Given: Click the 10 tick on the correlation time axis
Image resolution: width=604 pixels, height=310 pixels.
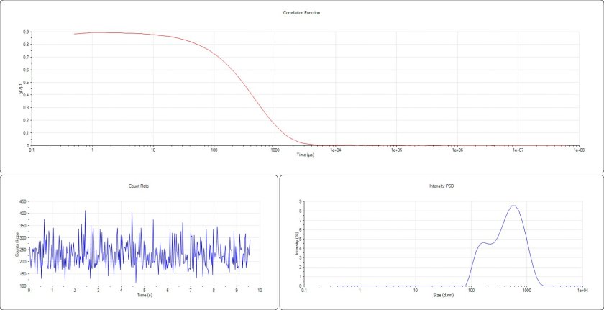Looking at the screenshot, I should tap(153, 150).
